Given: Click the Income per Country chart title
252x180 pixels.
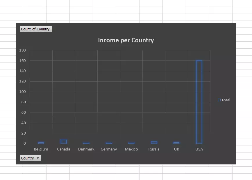Looking at the screenshot, I should (126, 40).
